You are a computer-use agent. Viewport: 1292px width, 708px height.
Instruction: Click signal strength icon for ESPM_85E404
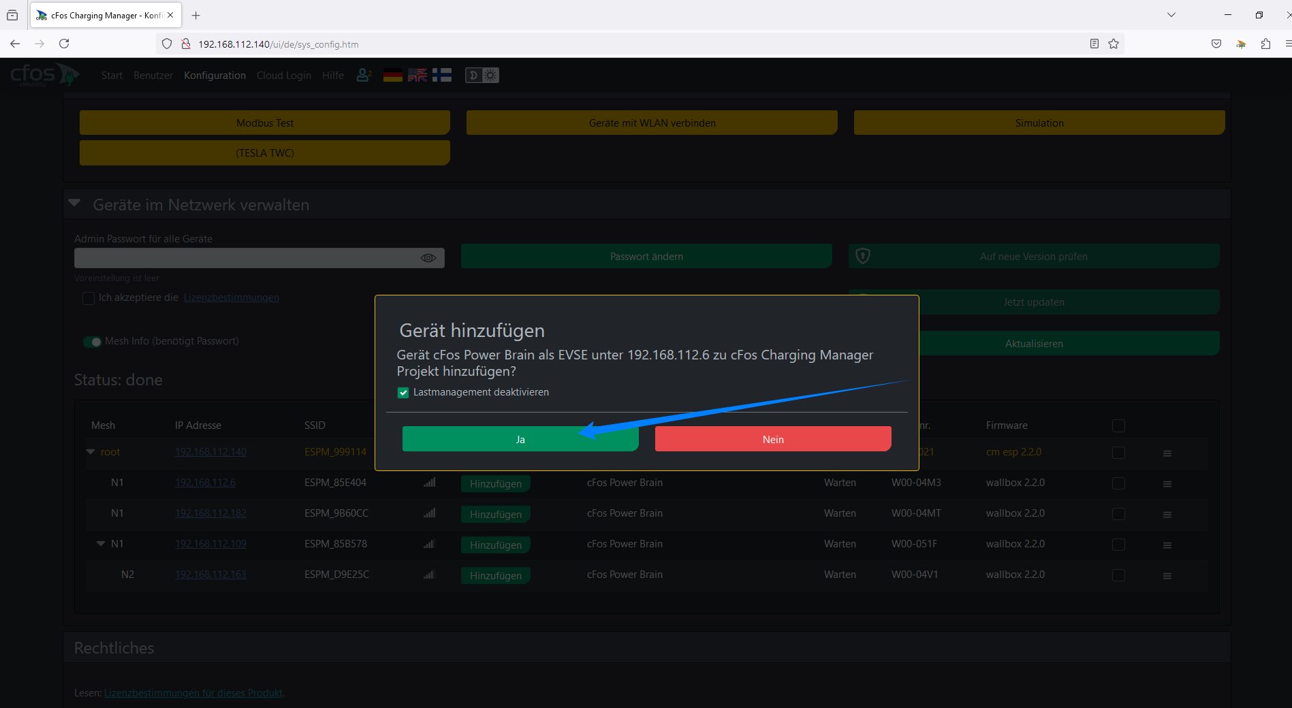point(430,482)
